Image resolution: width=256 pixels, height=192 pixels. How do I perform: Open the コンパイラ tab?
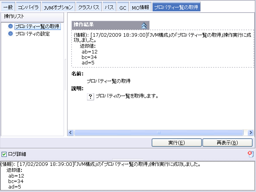[x=28, y=7]
